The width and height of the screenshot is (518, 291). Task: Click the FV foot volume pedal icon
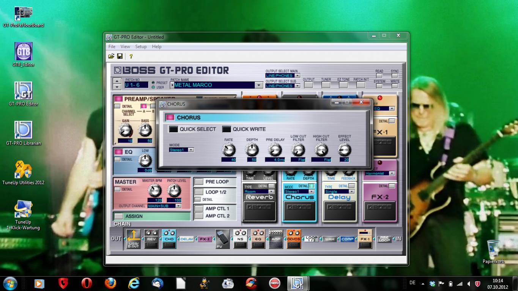click(222, 239)
